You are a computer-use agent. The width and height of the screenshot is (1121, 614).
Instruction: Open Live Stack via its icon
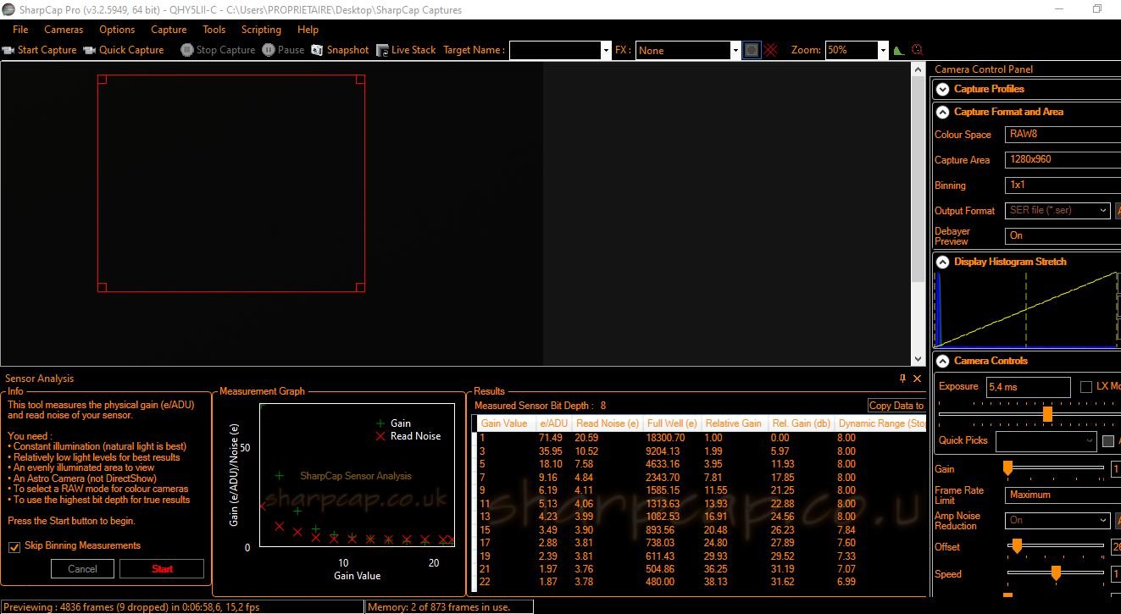tap(382, 50)
